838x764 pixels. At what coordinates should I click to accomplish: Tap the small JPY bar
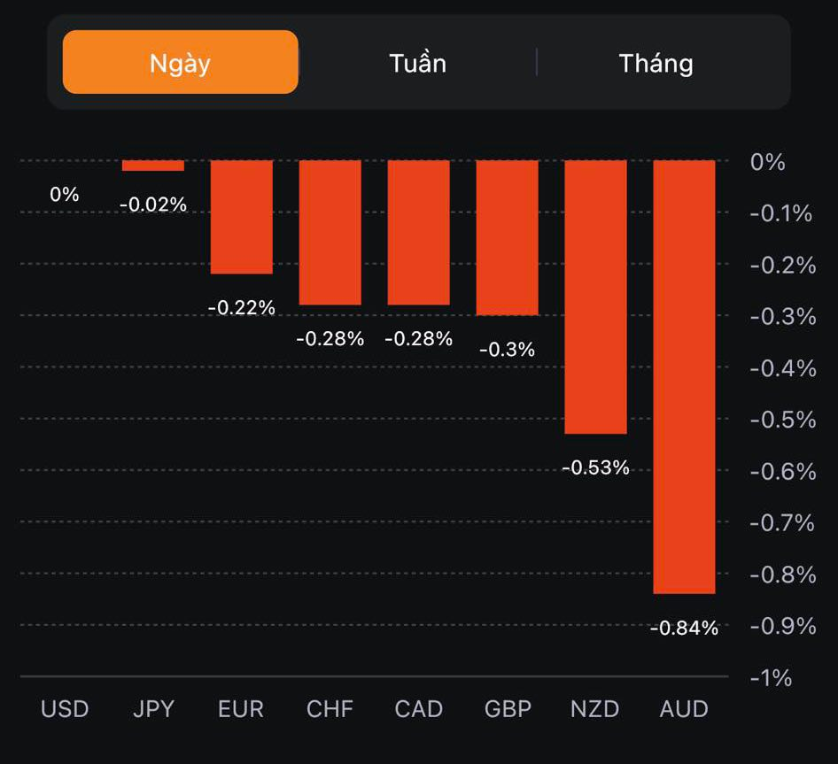coord(152,166)
